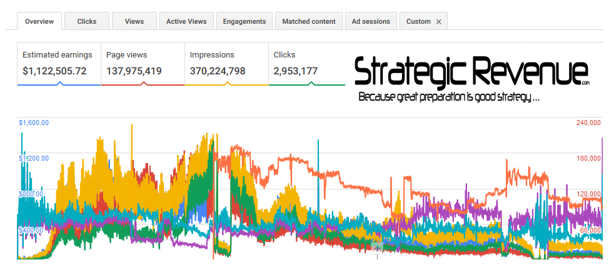Click the yellow caret under Impressions
Screen dimensions: 614x267
click(x=227, y=83)
